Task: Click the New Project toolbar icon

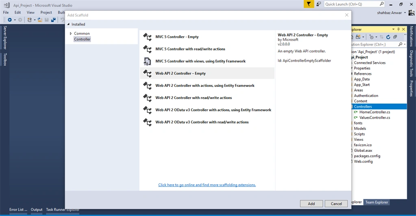Action: [29, 20]
